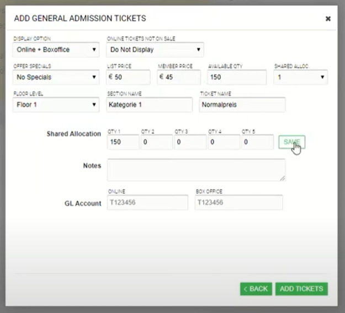Expand the Shared Alloc. dropdown

pos(301,77)
